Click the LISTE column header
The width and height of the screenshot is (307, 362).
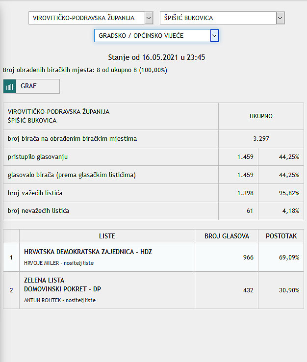[x=107, y=236]
